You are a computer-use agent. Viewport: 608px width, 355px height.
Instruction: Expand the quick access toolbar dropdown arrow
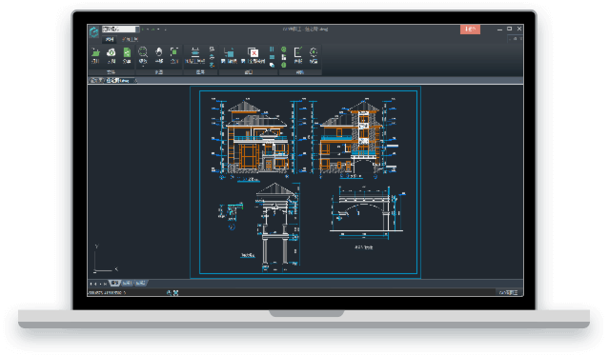(x=166, y=30)
